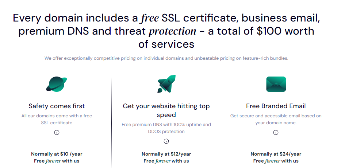Click 'Normally at $12/year' text
This screenshot has width=345, height=168.
click(x=166, y=154)
